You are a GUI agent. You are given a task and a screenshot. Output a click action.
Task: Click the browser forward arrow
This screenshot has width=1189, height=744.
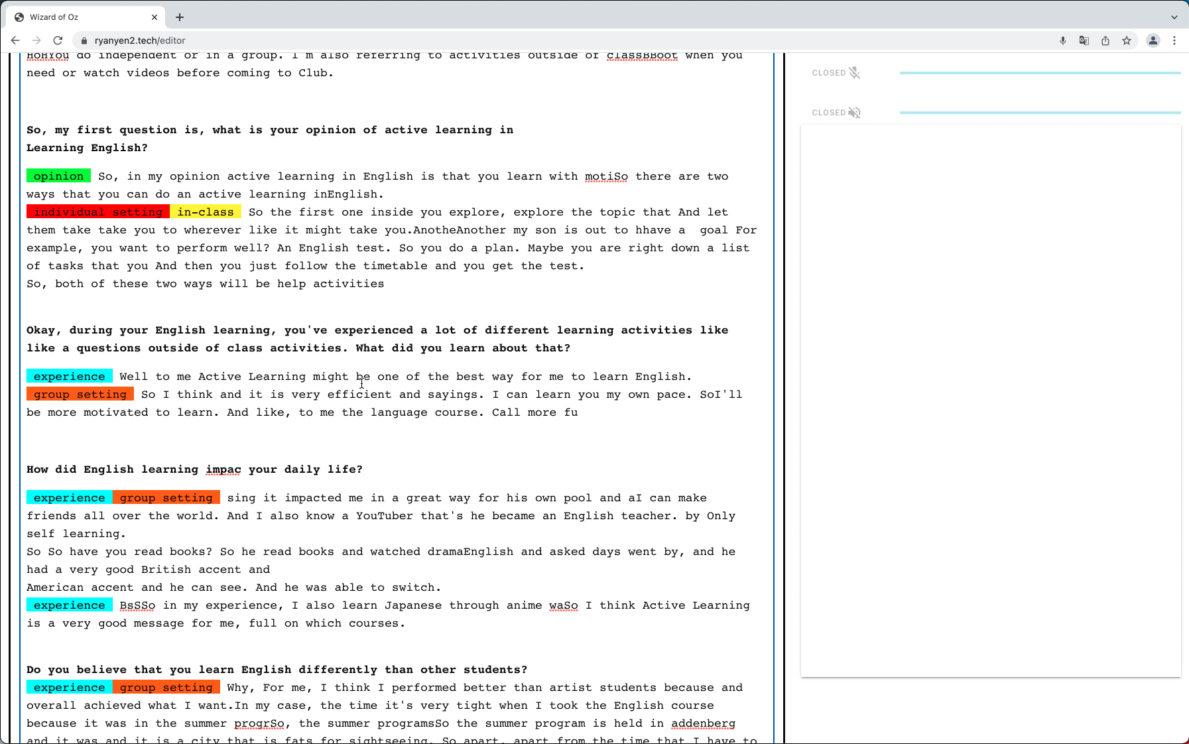coord(36,40)
